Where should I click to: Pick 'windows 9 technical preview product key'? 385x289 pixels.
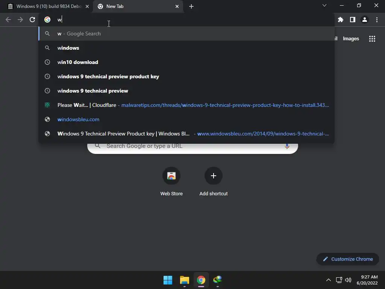tap(186, 76)
